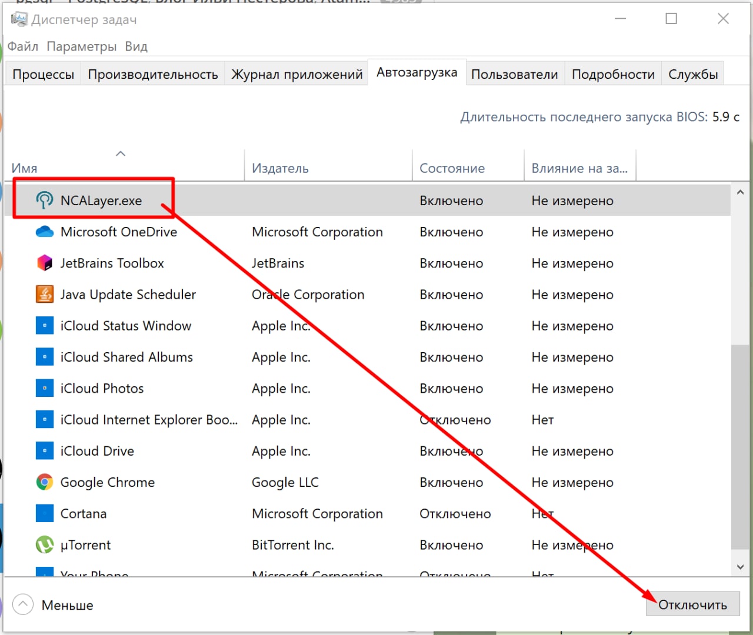Click the scrollbar up arrow

point(740,192)
